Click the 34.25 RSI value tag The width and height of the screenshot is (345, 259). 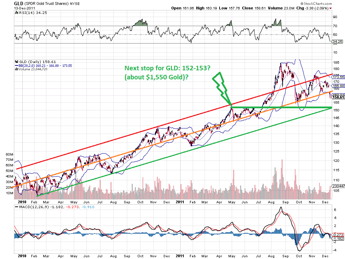click(x=337, y=41)
